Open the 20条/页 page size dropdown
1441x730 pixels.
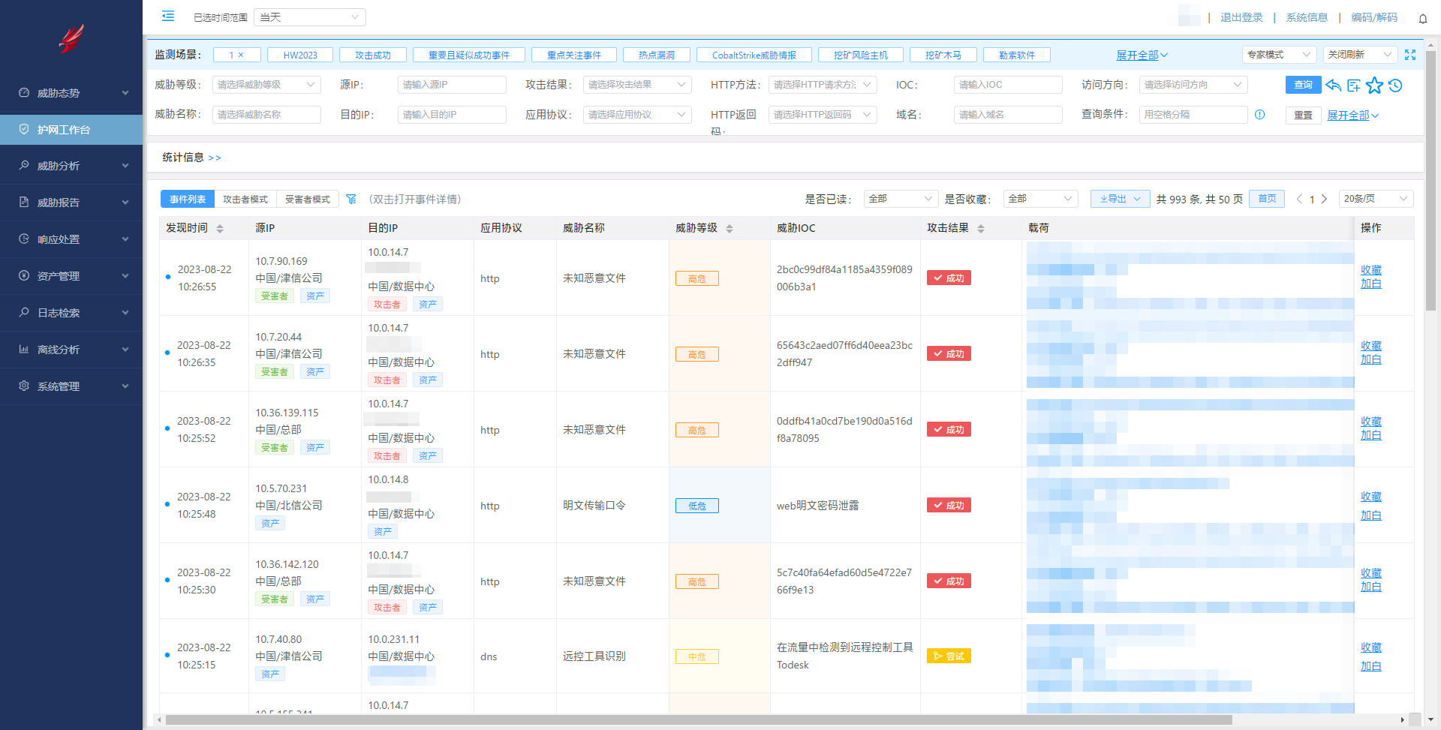(x=1376, y=199)
